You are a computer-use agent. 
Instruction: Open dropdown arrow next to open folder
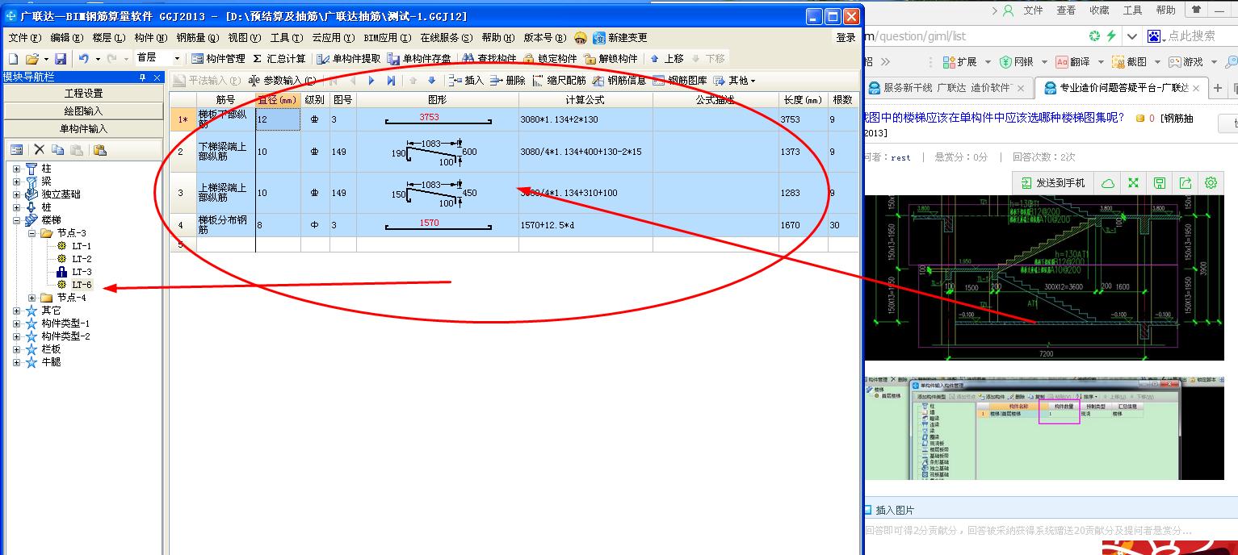(46, 59)
